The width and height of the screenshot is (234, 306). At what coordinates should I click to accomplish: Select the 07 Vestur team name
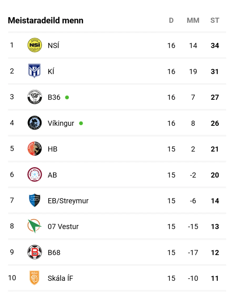click(63, 227)
